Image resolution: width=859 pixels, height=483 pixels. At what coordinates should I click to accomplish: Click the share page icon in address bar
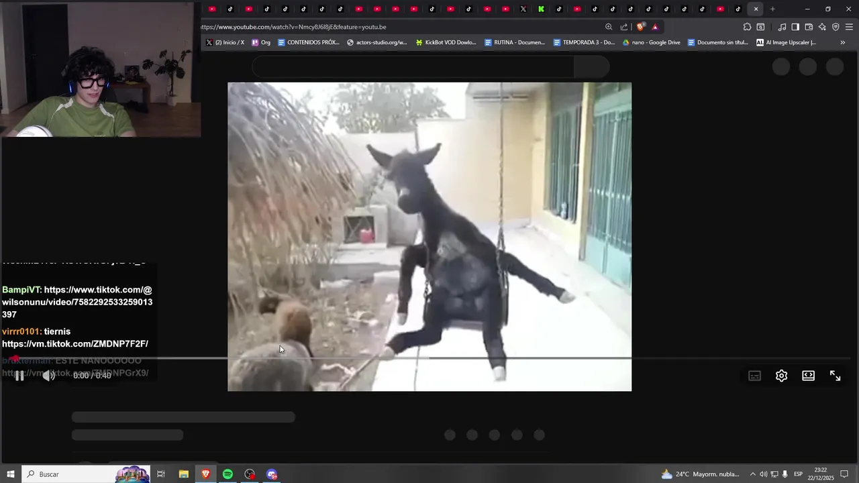[x=624, y=27]
